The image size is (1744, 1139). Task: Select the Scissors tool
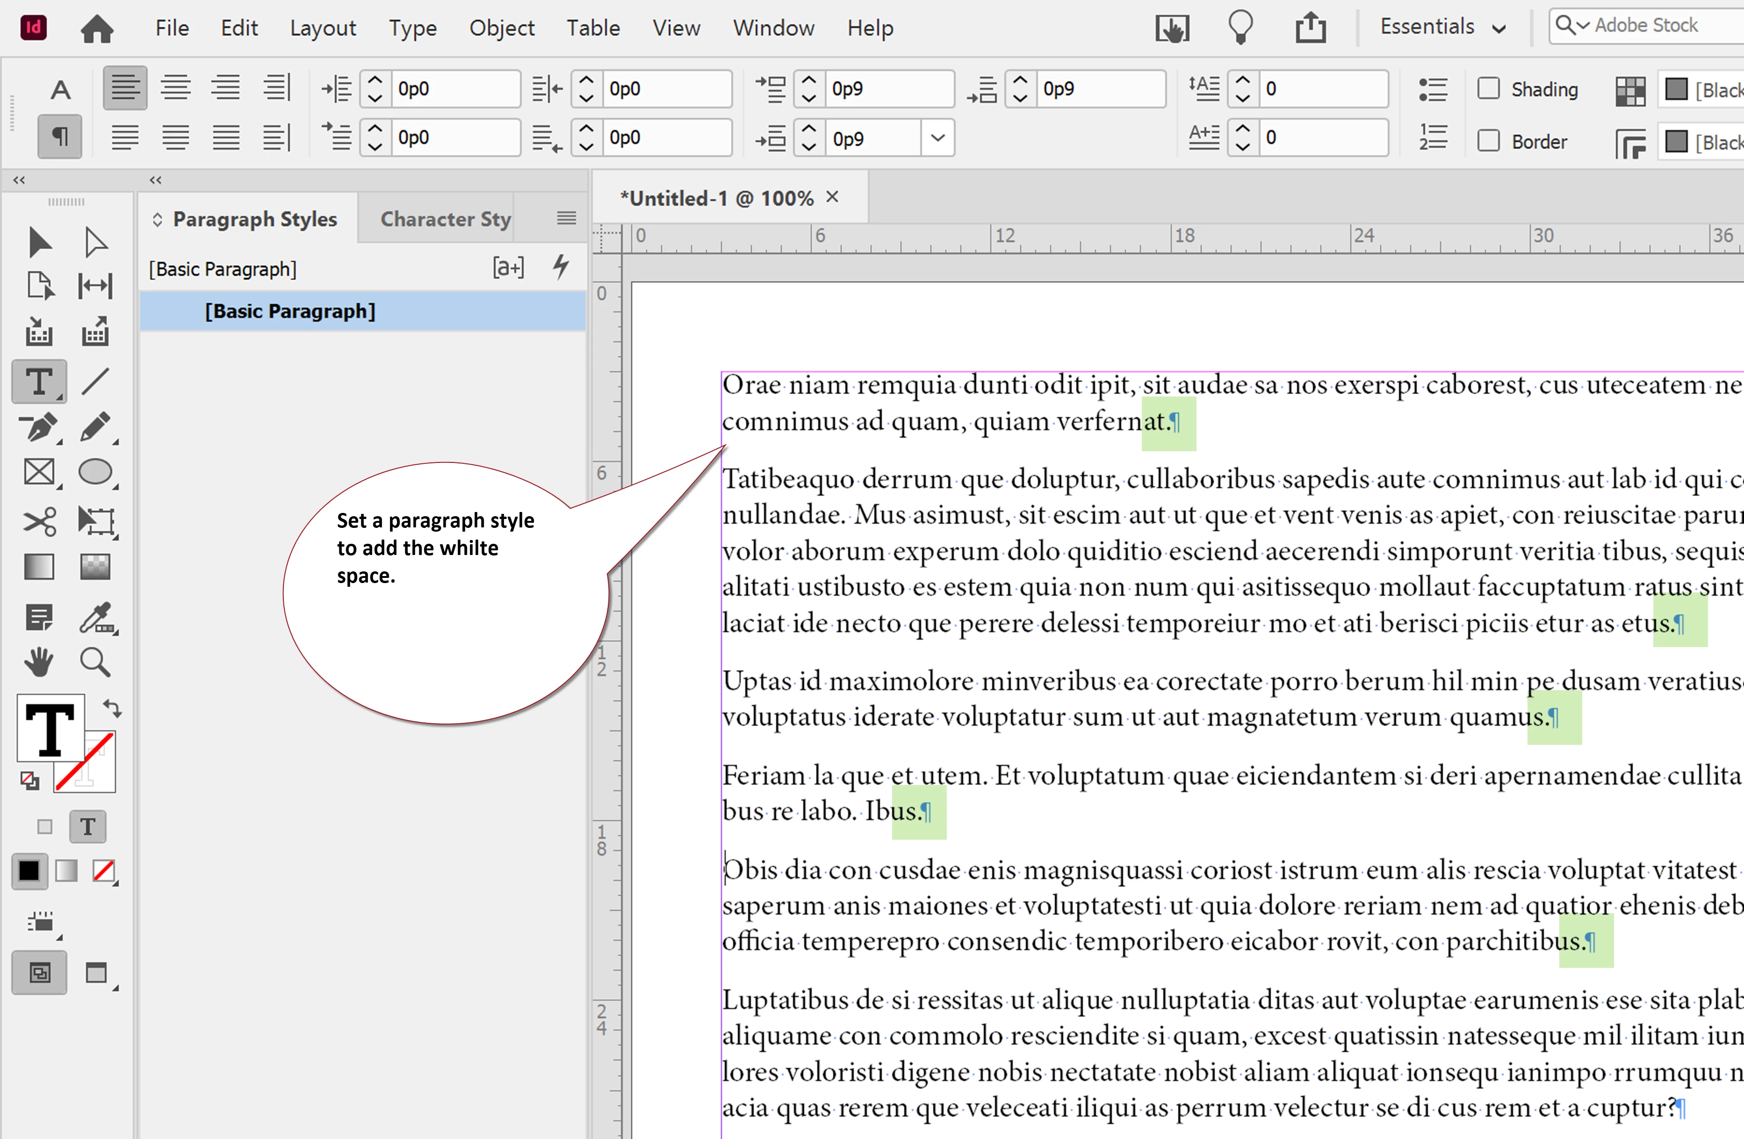click(39, 522)
